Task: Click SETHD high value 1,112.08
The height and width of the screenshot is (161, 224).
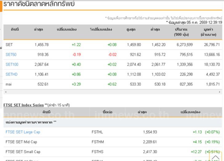Action: coord(134,74)
